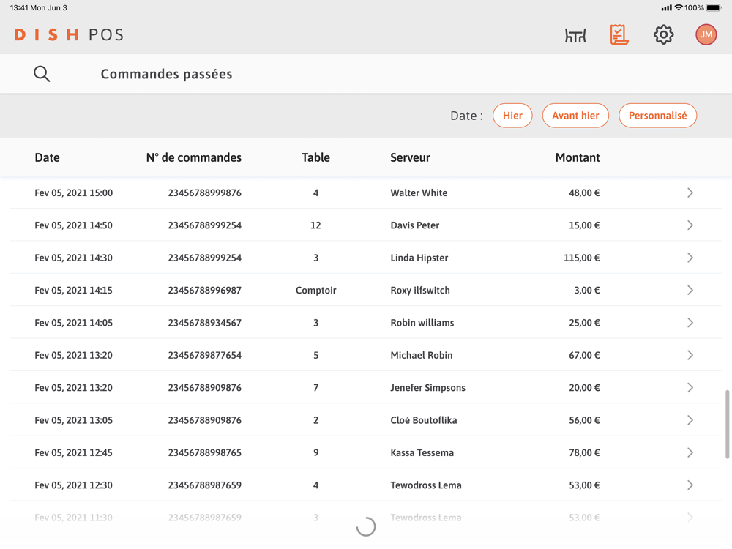Viewport: 732px width, 549px height.
Task: Choose the Personnalisé date filter
Action: [x=657, y=116]
